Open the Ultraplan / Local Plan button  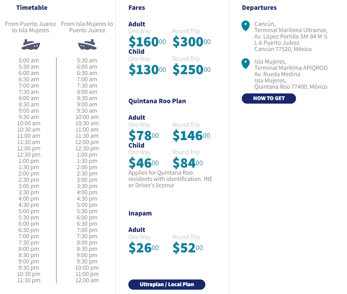(167, 285)
